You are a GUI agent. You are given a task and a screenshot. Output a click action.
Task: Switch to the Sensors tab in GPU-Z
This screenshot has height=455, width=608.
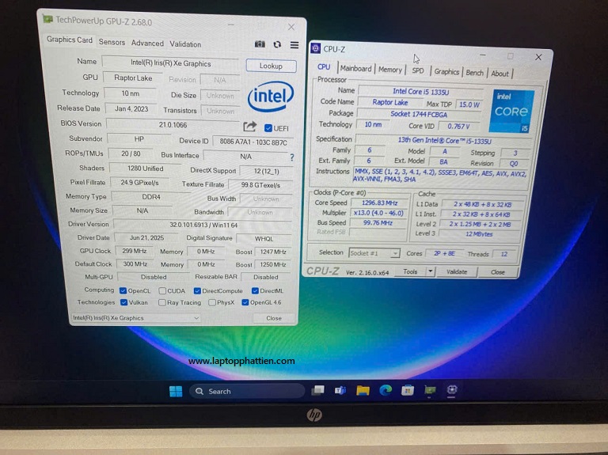pyautogui.click(x=112, y=42)
